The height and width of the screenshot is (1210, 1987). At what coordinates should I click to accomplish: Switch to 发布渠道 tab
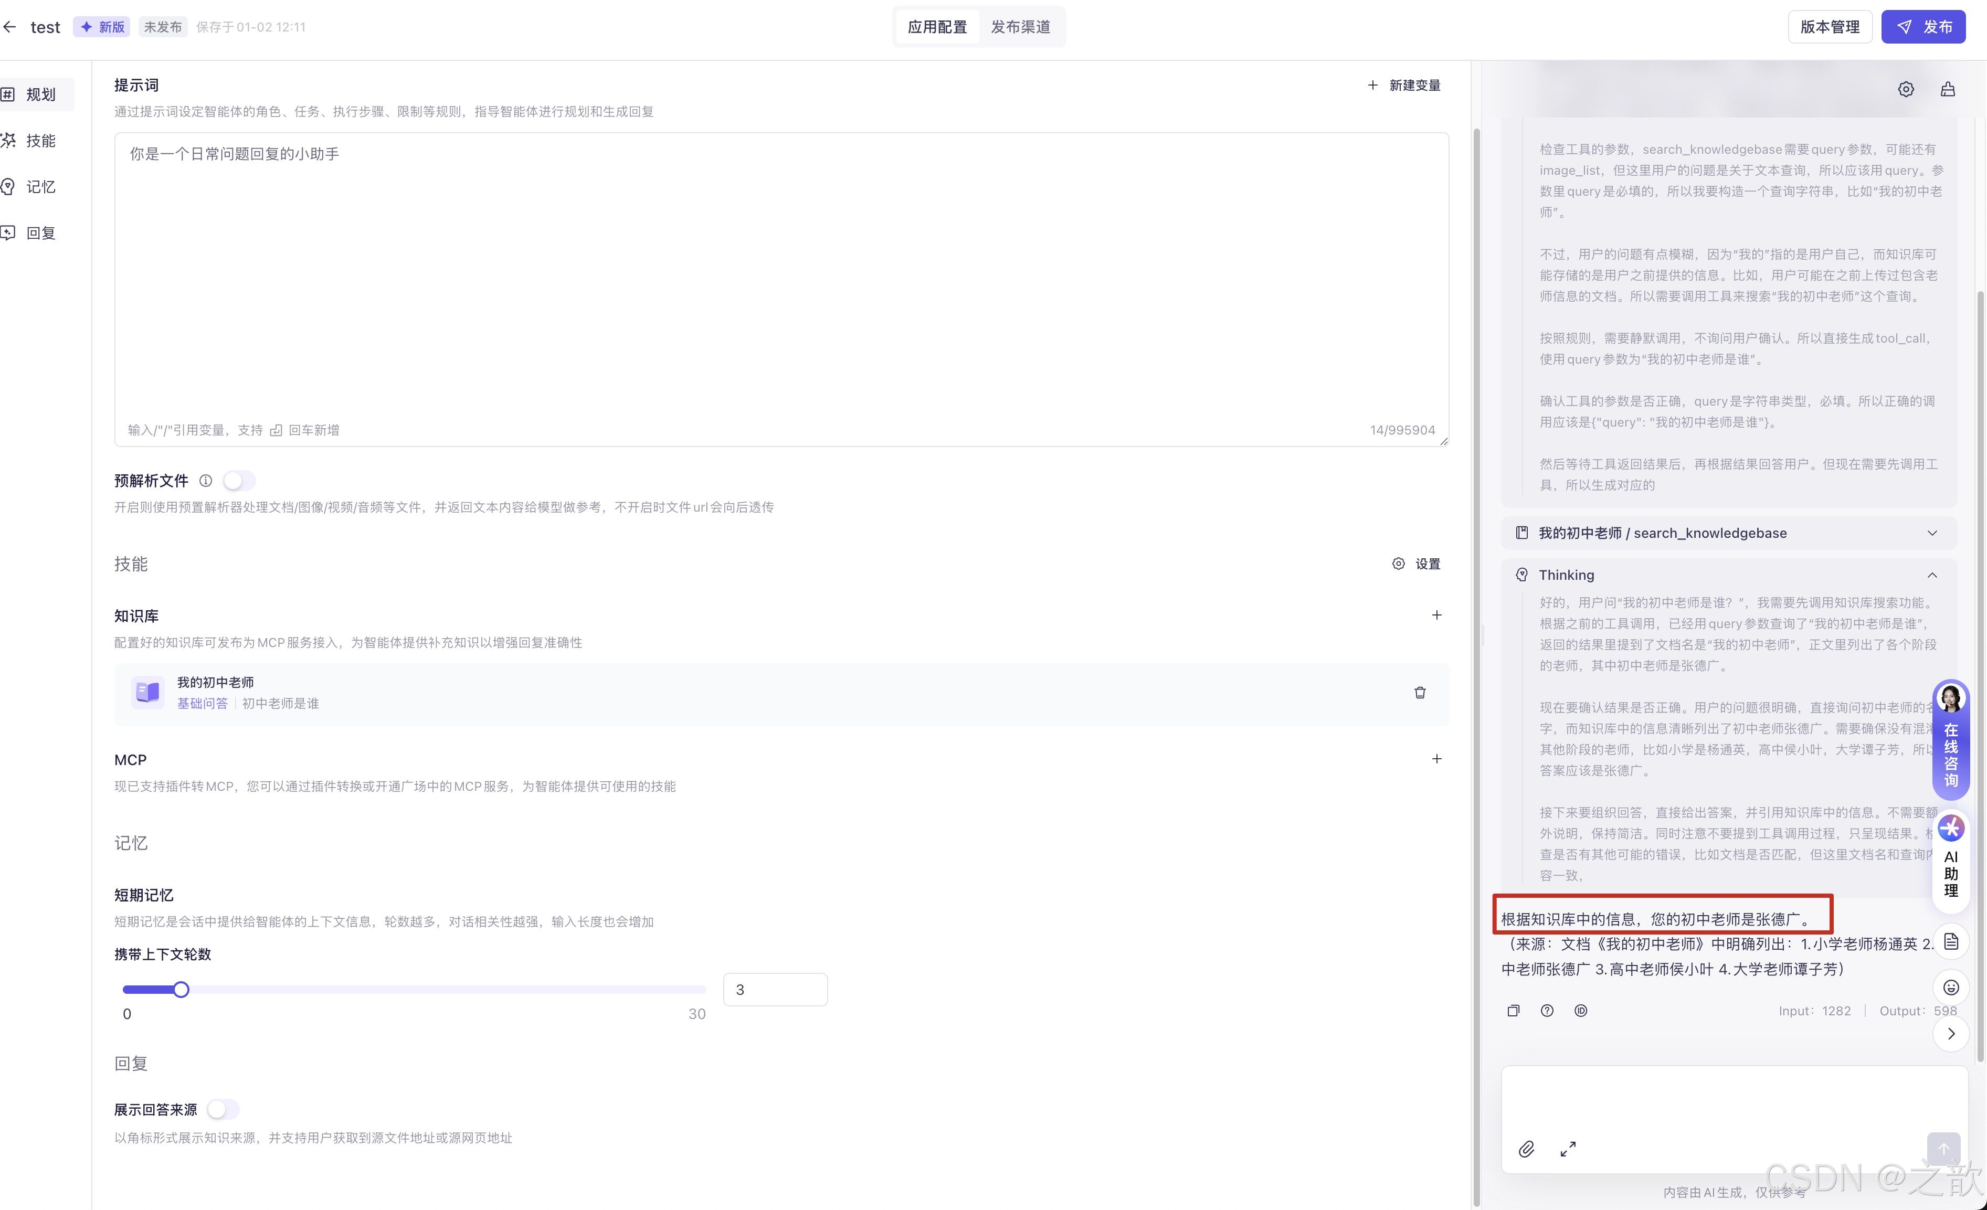tap(1020, 27)
